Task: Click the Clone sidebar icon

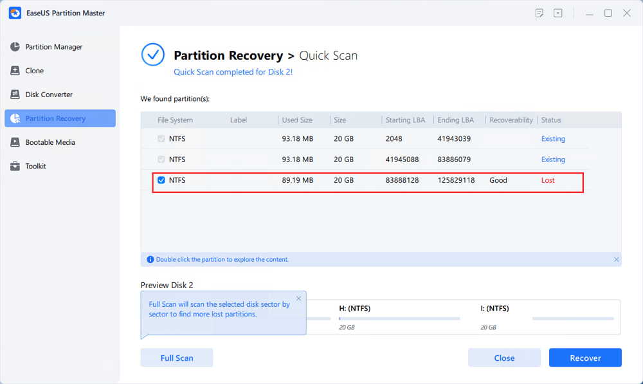Action: click(x=15, y=71)
